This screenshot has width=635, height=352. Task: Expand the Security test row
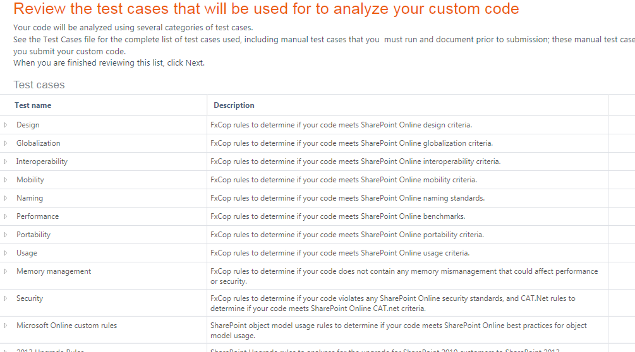click(x=6, y=298)
